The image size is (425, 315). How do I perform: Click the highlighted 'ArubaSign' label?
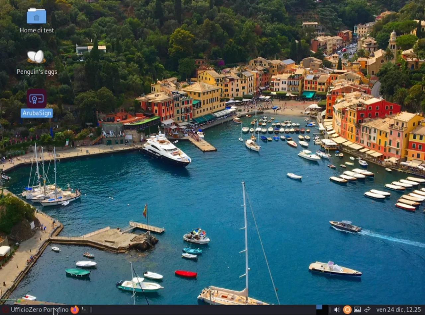(37, 113)
